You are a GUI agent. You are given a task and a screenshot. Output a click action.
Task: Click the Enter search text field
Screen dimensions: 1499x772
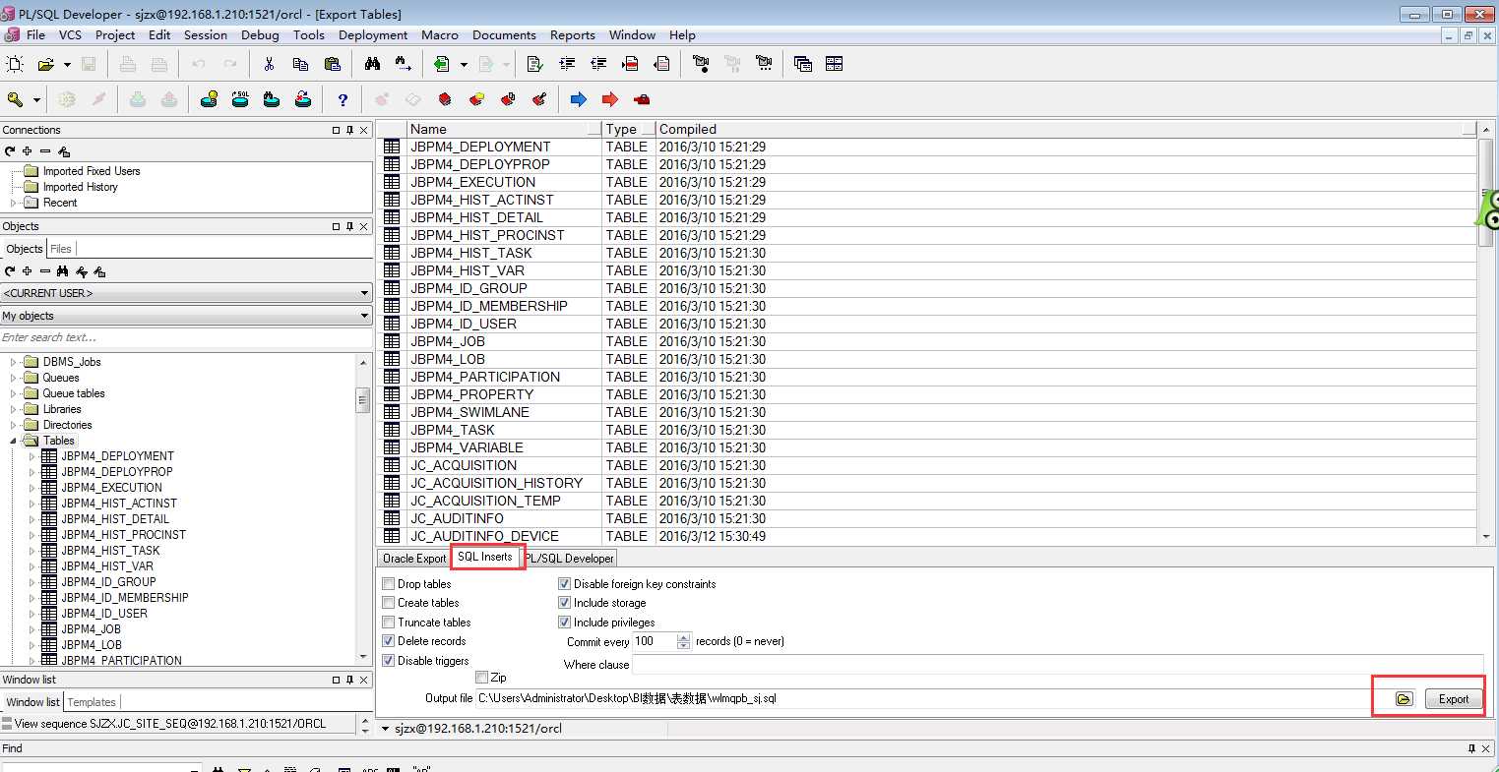(x=186, y=337)
